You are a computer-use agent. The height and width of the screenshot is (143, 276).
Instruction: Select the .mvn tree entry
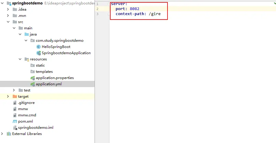pyautogui.click(x=22, y=16)
